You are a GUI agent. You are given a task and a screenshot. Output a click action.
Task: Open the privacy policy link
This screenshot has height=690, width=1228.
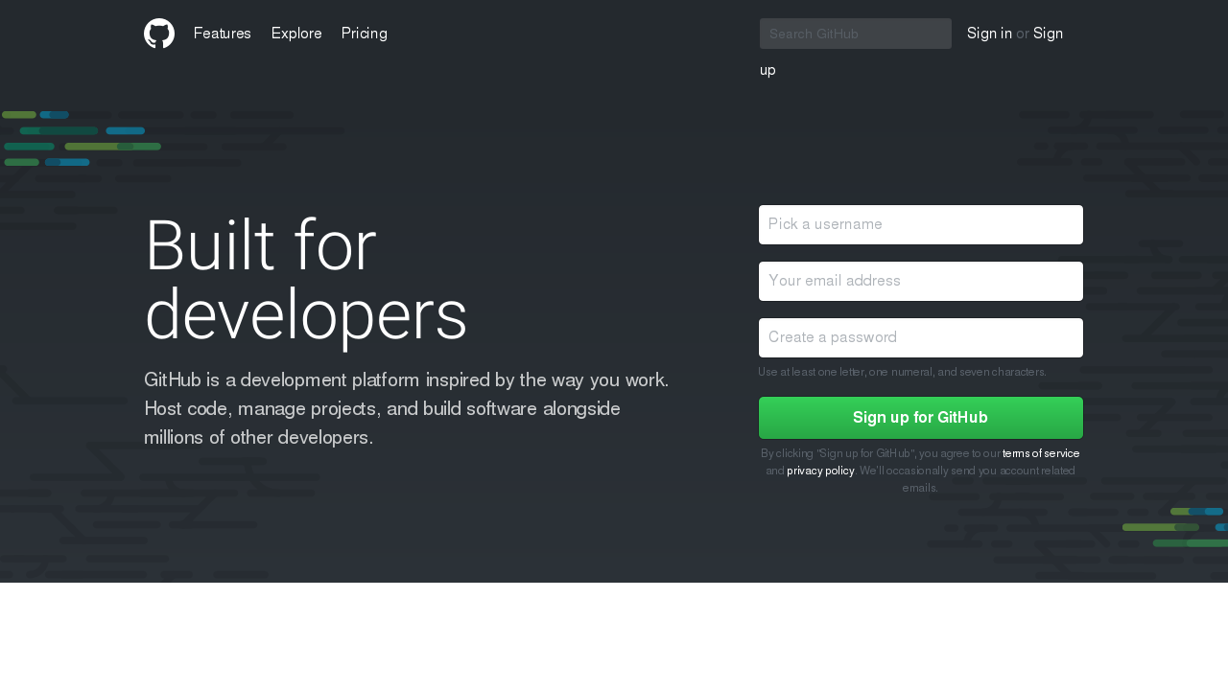820,471
